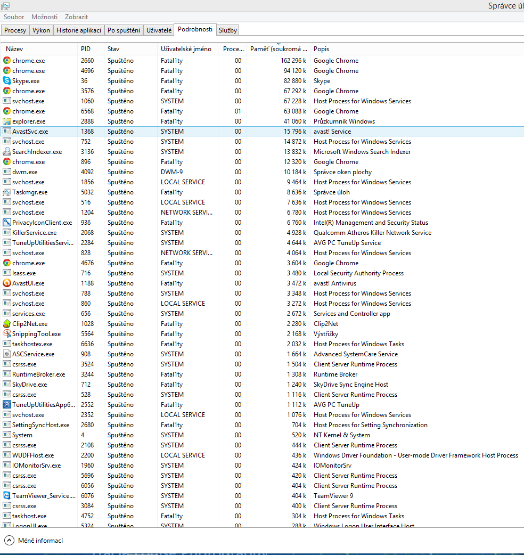Select the SettingSyncHost.exe row
Screen dimensions: 524x555
[x=262, y=425]
